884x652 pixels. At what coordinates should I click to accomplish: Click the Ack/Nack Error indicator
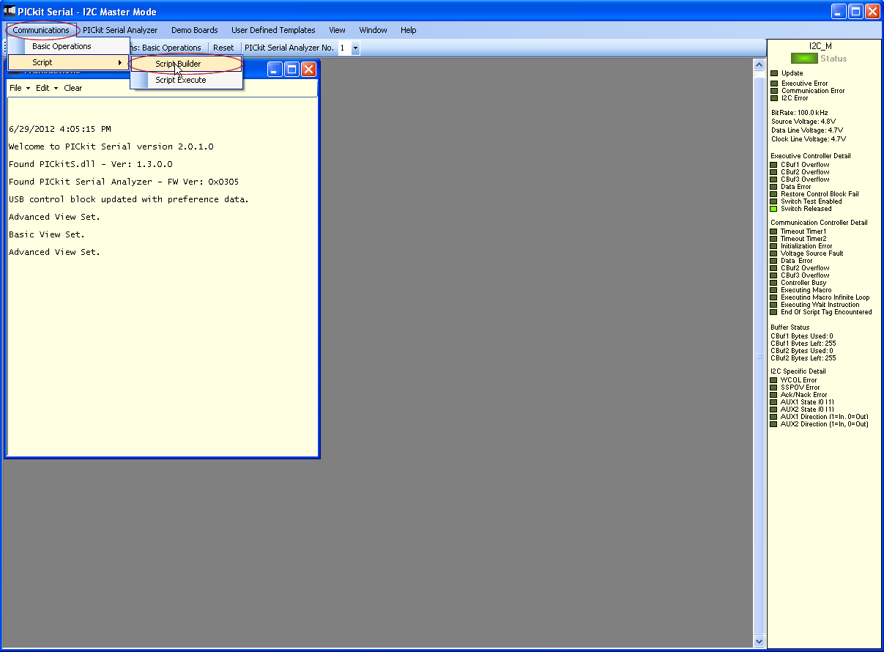click(x=773, y=394)
